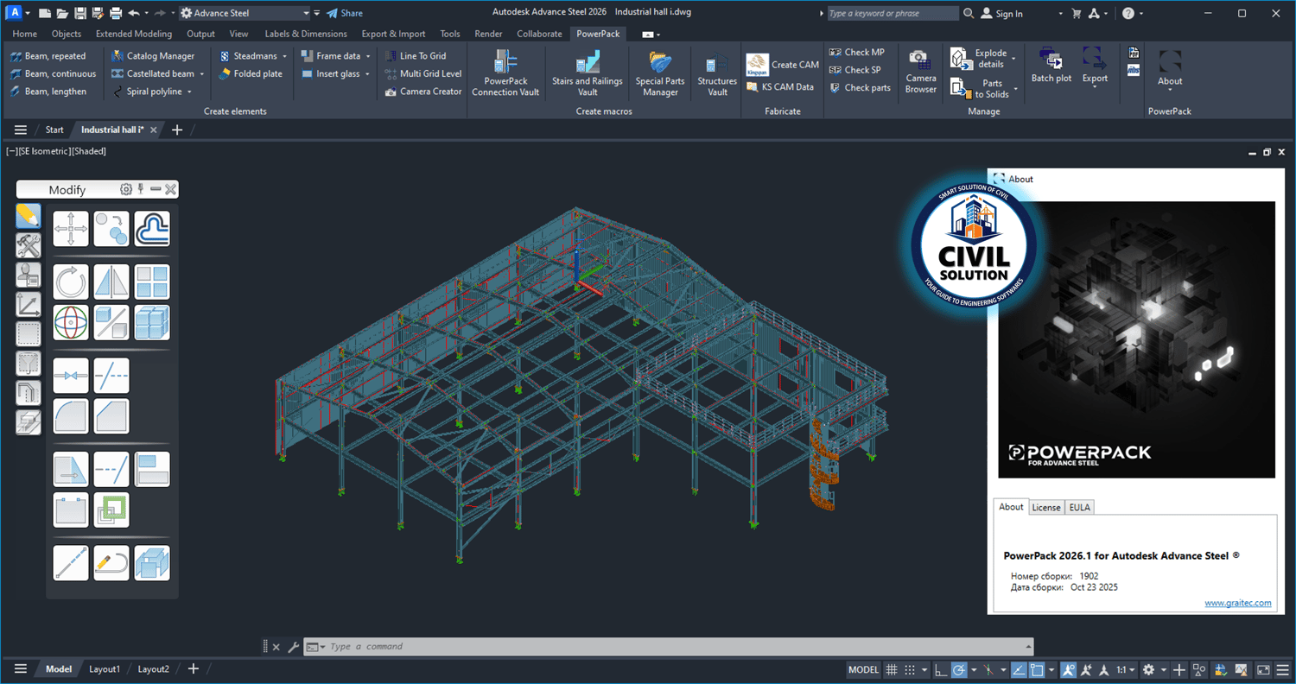Viewport: 1296px width, 684px height.
Task: Run Check SP
Action: coord(855,70)
